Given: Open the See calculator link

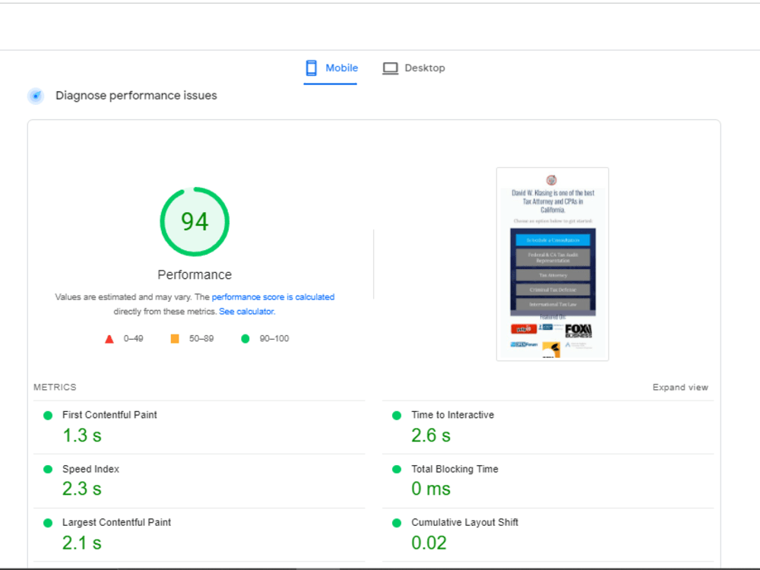Looking at the screenshot, I should (247, 312).
